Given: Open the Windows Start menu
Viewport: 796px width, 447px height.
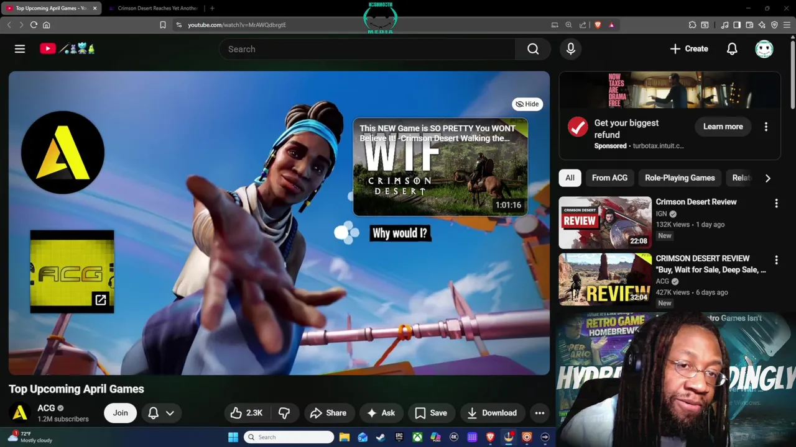Looking at the screenshot, I should click(233, 437).
